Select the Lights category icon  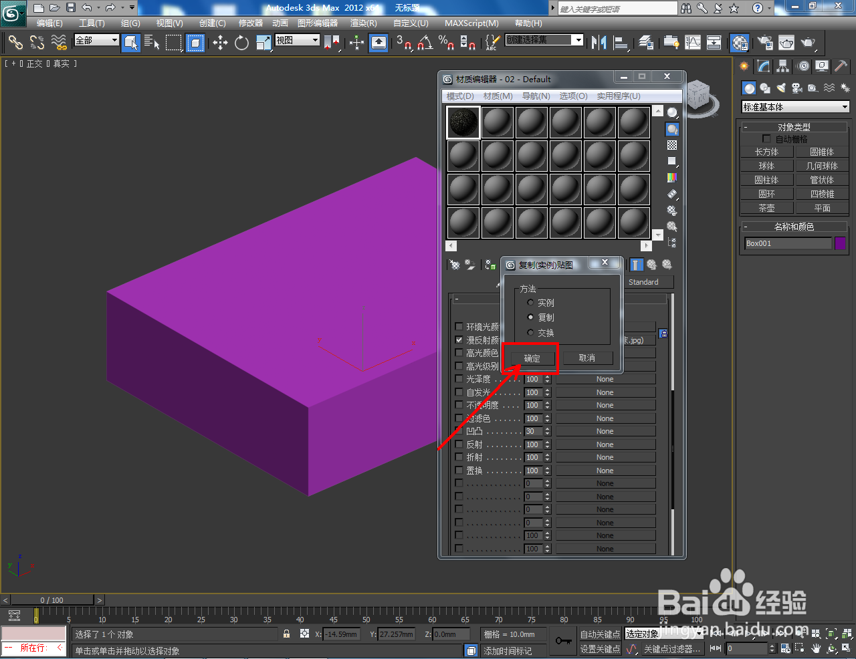[780, 88]
